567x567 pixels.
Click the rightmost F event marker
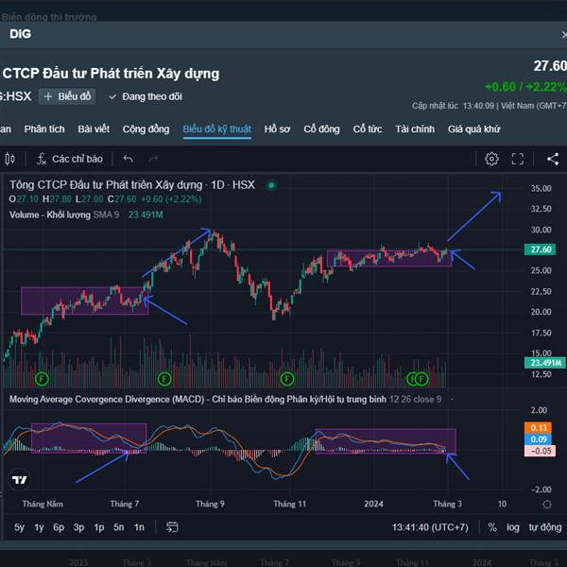coord(421,379)
